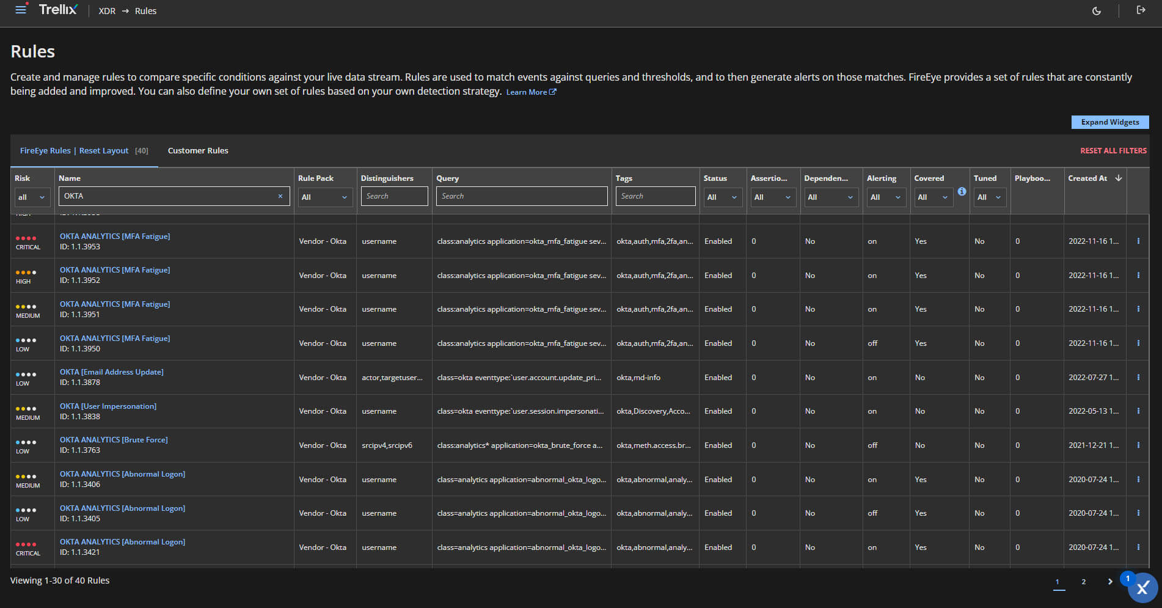Open actions menu for rule ID 1.1.3405

pos(1138,513)
